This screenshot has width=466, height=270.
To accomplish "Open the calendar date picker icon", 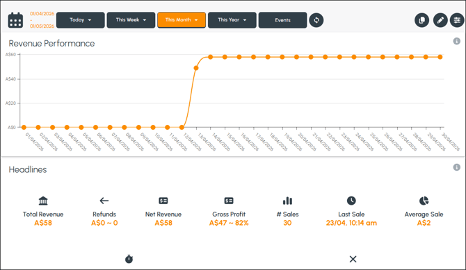I will [x=15, y=20].
